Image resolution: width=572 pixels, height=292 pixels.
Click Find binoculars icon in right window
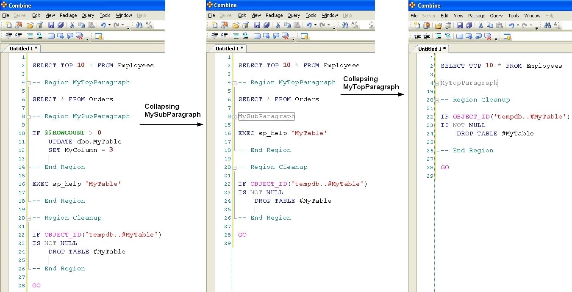pyautogui.click(x=547, y=25)
